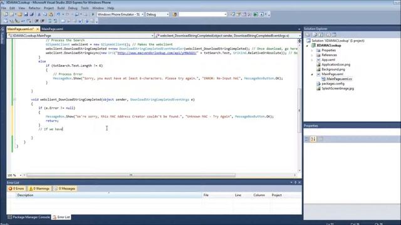Screen dimensions: 401x225
Task: Select SplashScreenImage.jpg in Solution Explorer
Action: pos(338,89)
